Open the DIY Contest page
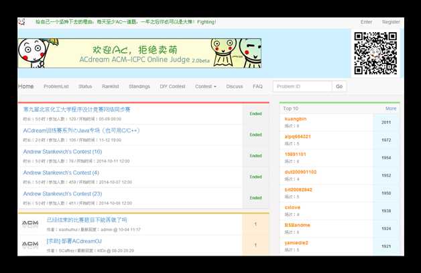Screen dimensions: 421x273 [172, 86]
